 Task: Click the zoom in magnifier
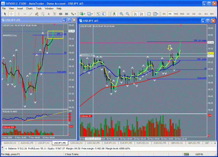pos(121,14)
